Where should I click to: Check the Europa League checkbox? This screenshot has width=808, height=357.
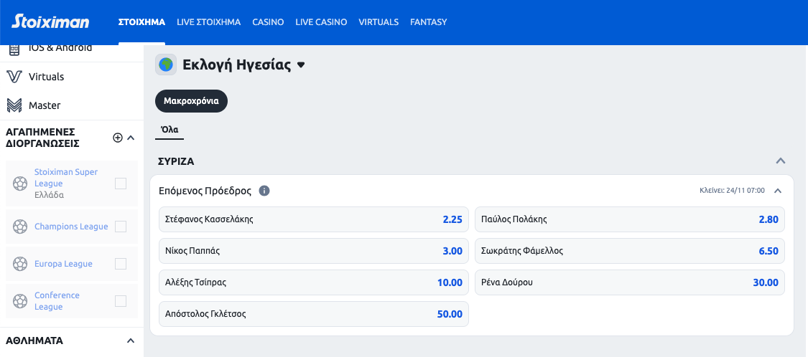(x=121, y=264)
